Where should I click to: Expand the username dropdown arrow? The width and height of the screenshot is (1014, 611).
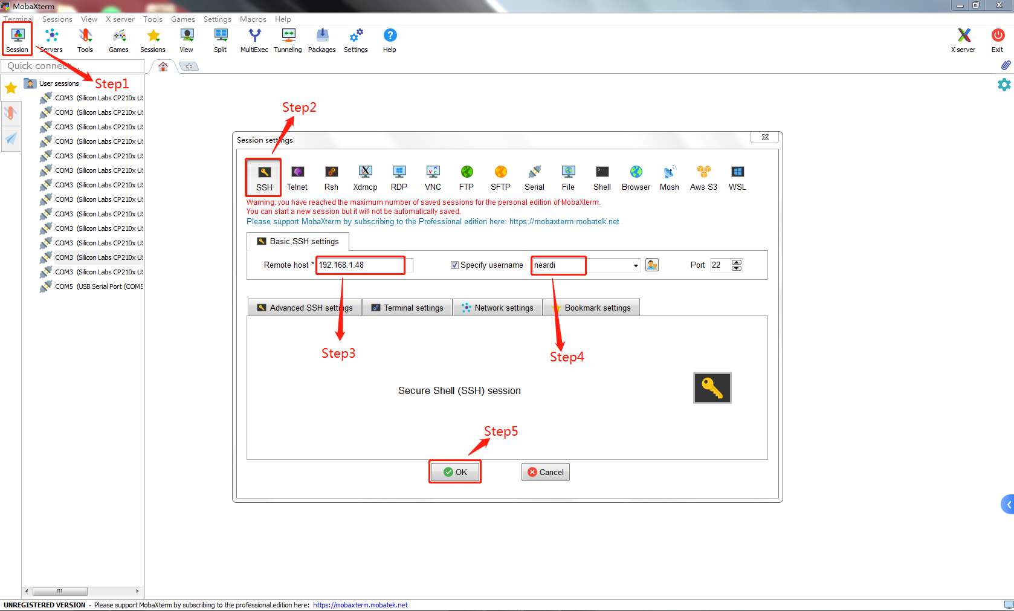pos(635,265)
